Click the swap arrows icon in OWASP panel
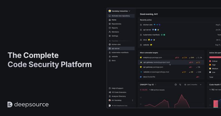Screen dimensions: 221x116 [x=180, y=85]
